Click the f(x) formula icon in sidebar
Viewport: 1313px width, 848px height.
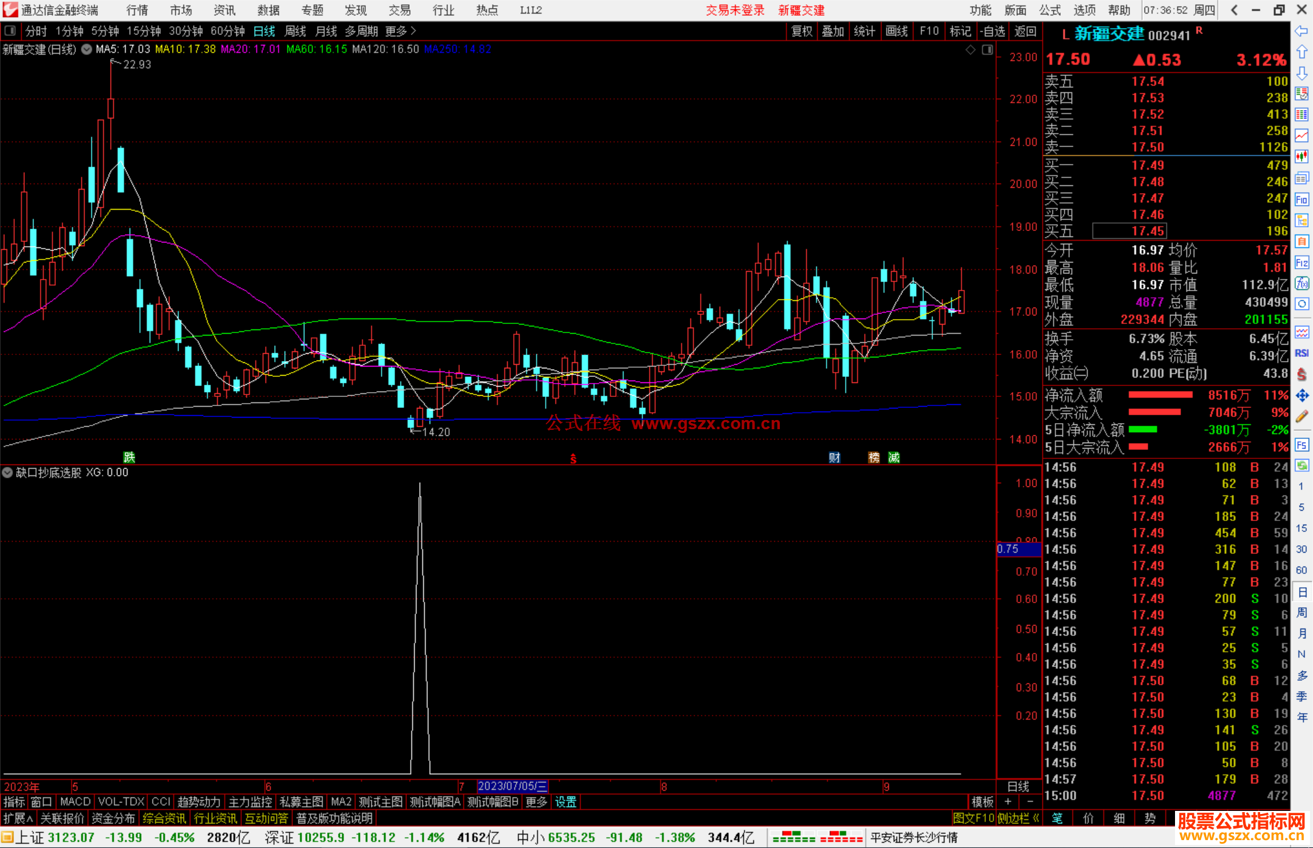(x=1301, y=283)
